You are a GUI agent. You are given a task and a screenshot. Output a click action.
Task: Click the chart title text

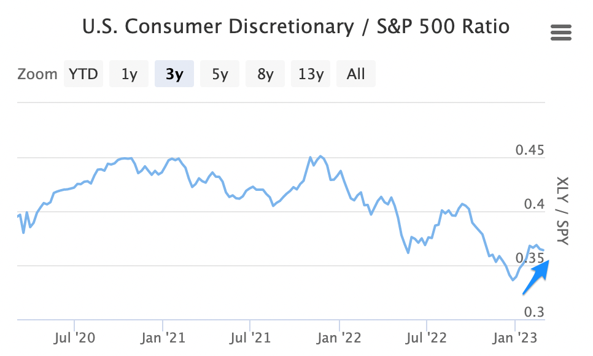coord(296,28)
